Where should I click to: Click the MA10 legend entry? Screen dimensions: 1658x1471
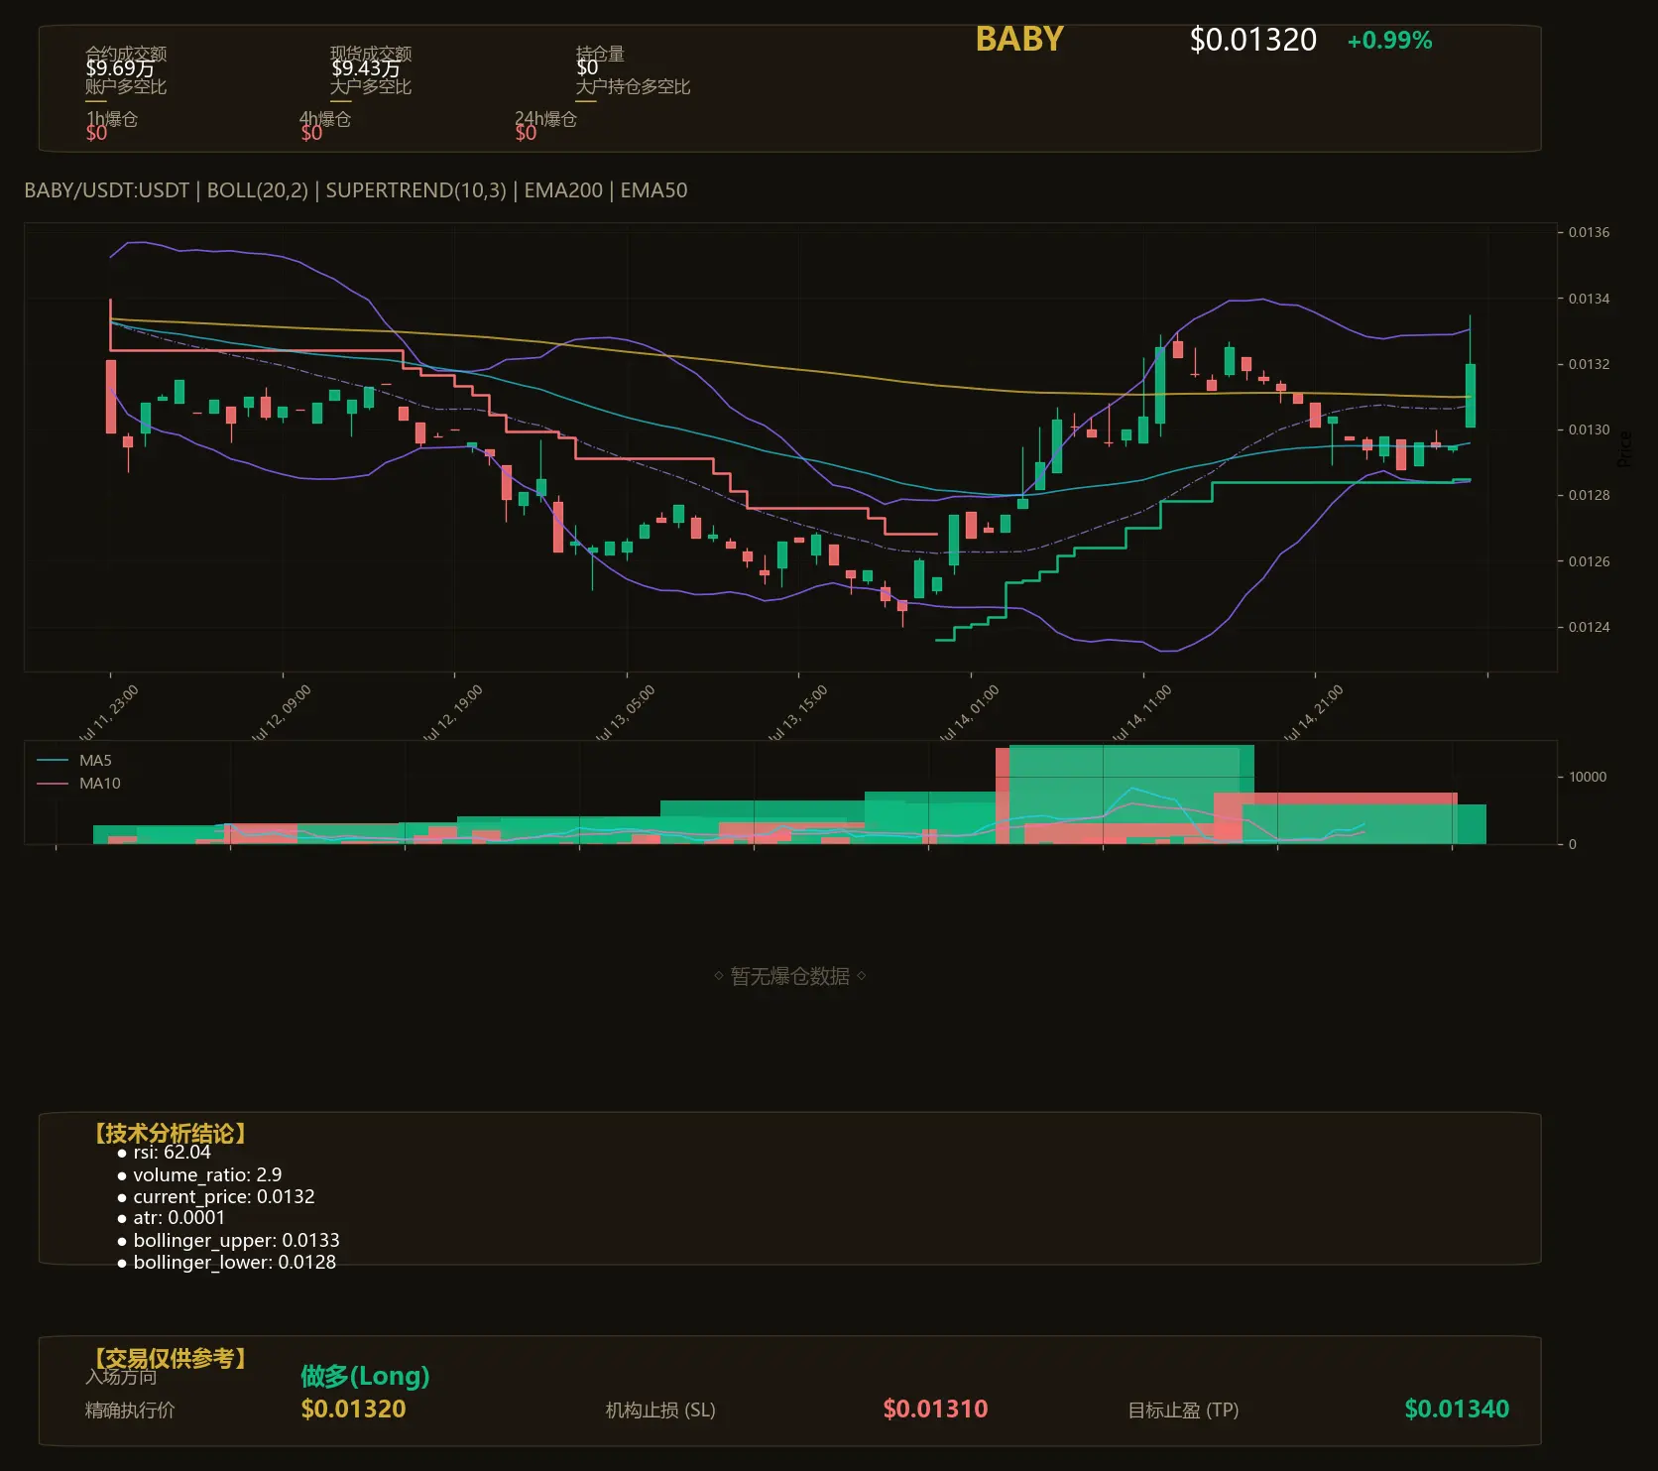[x=78, y=784]
